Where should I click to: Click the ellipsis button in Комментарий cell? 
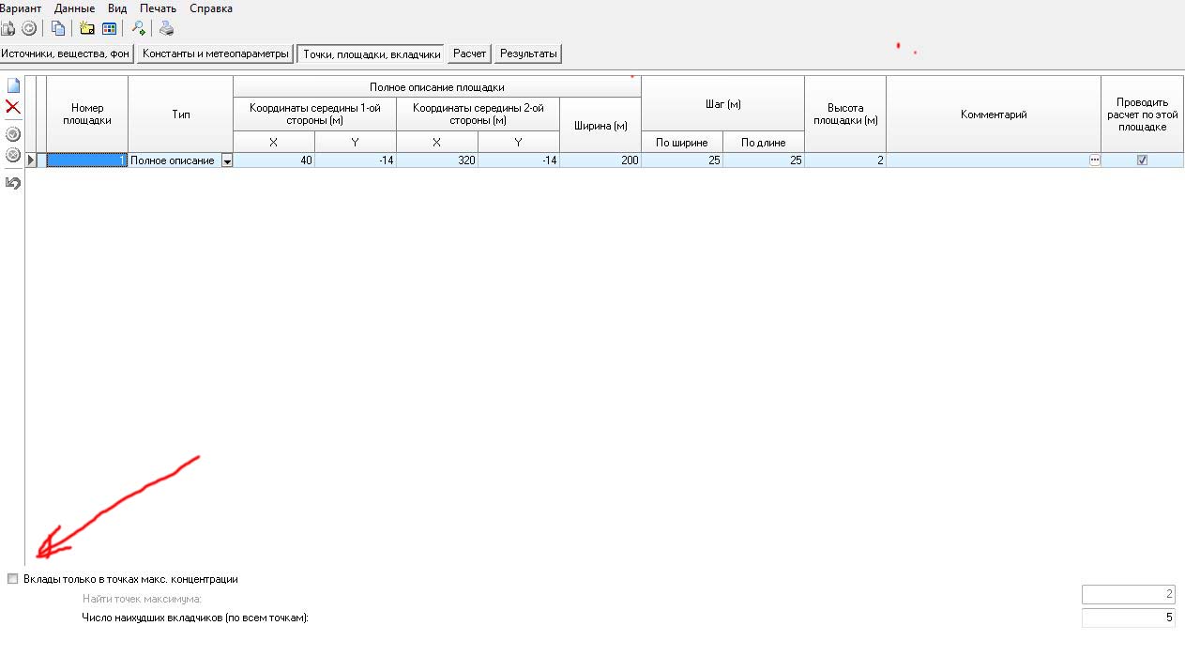pos(1094,160)
